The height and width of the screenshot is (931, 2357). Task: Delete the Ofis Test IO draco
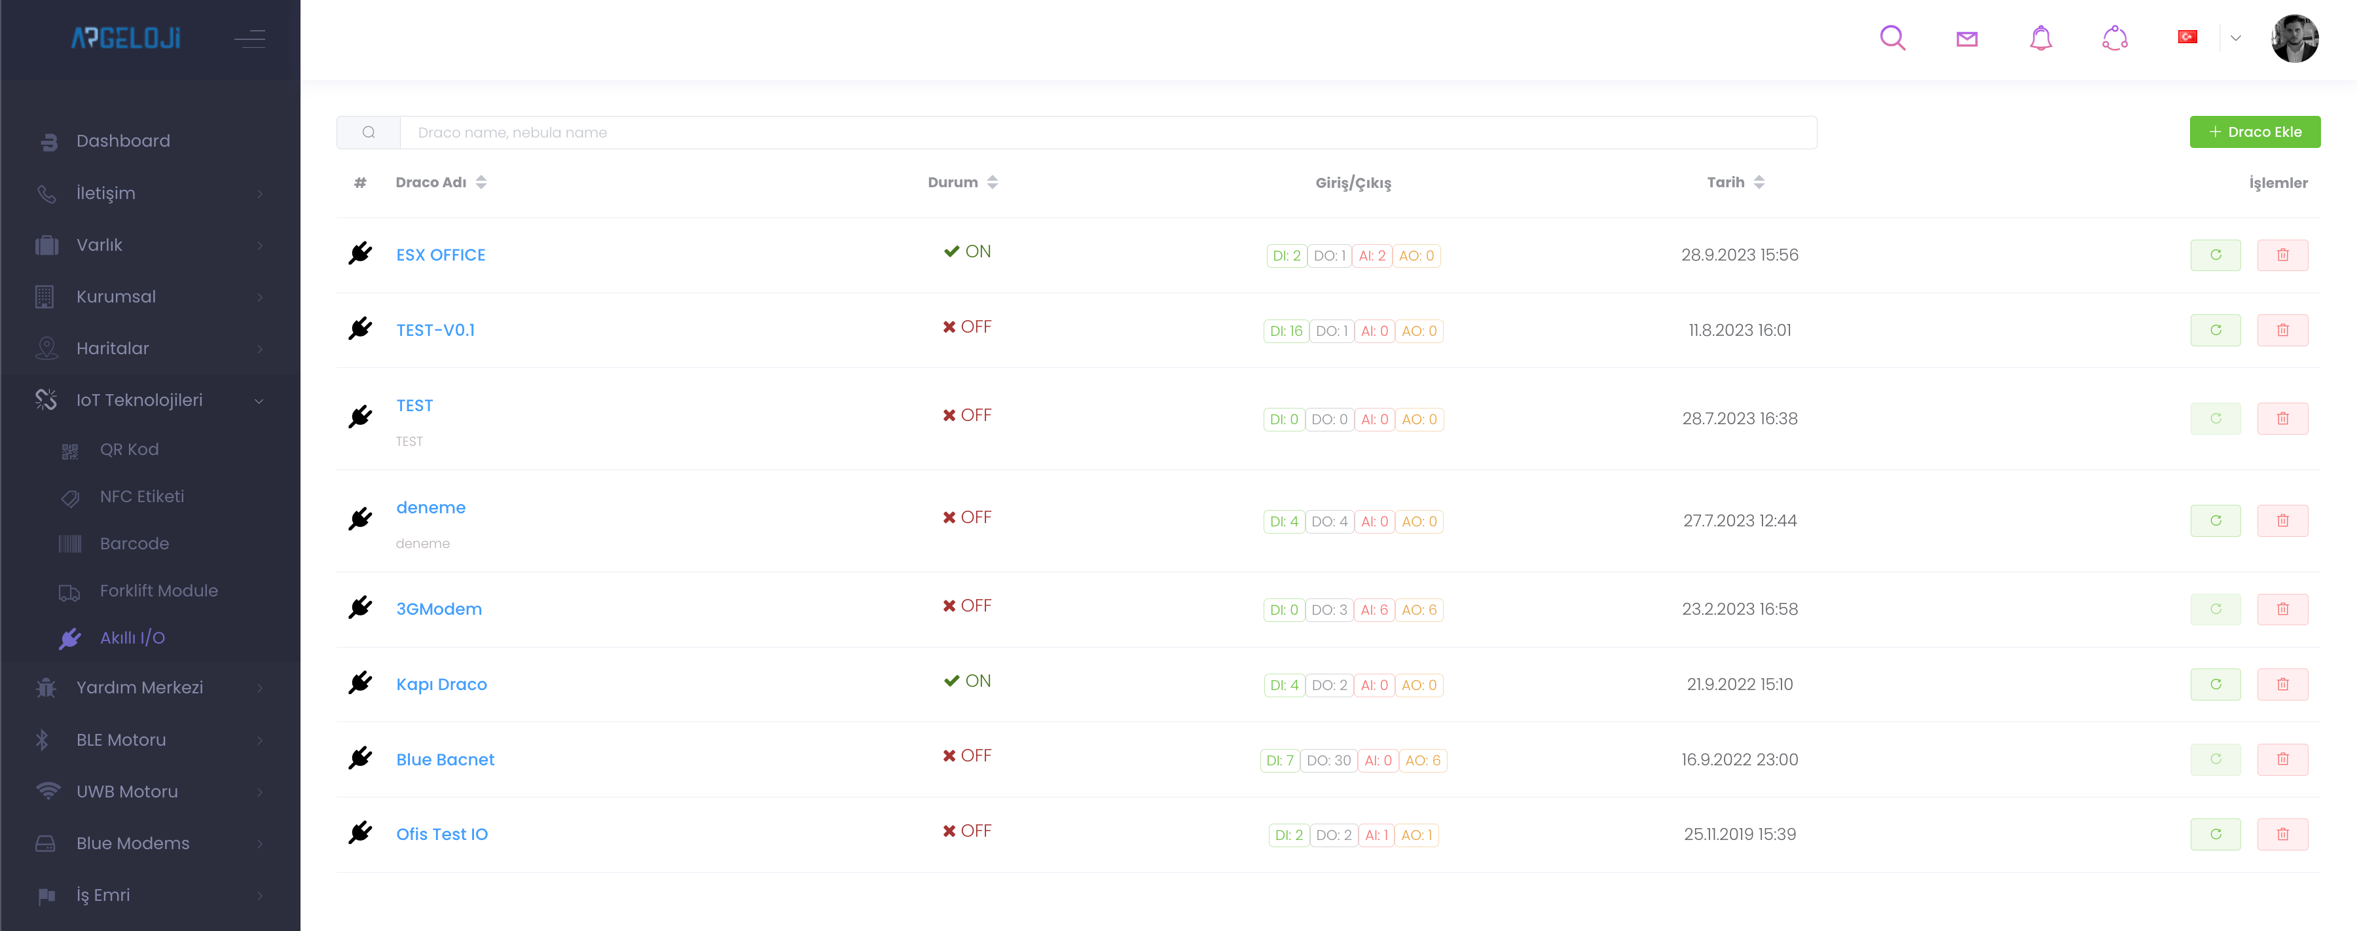pos(2282,834)
